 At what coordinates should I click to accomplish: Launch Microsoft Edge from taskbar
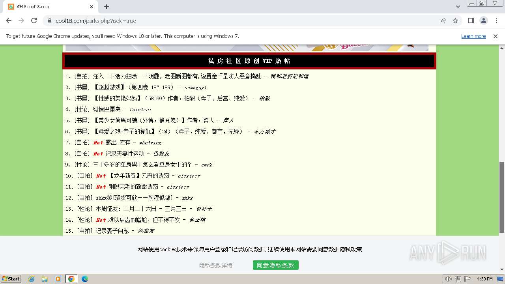pyautogui.click(x=85, y=279)
